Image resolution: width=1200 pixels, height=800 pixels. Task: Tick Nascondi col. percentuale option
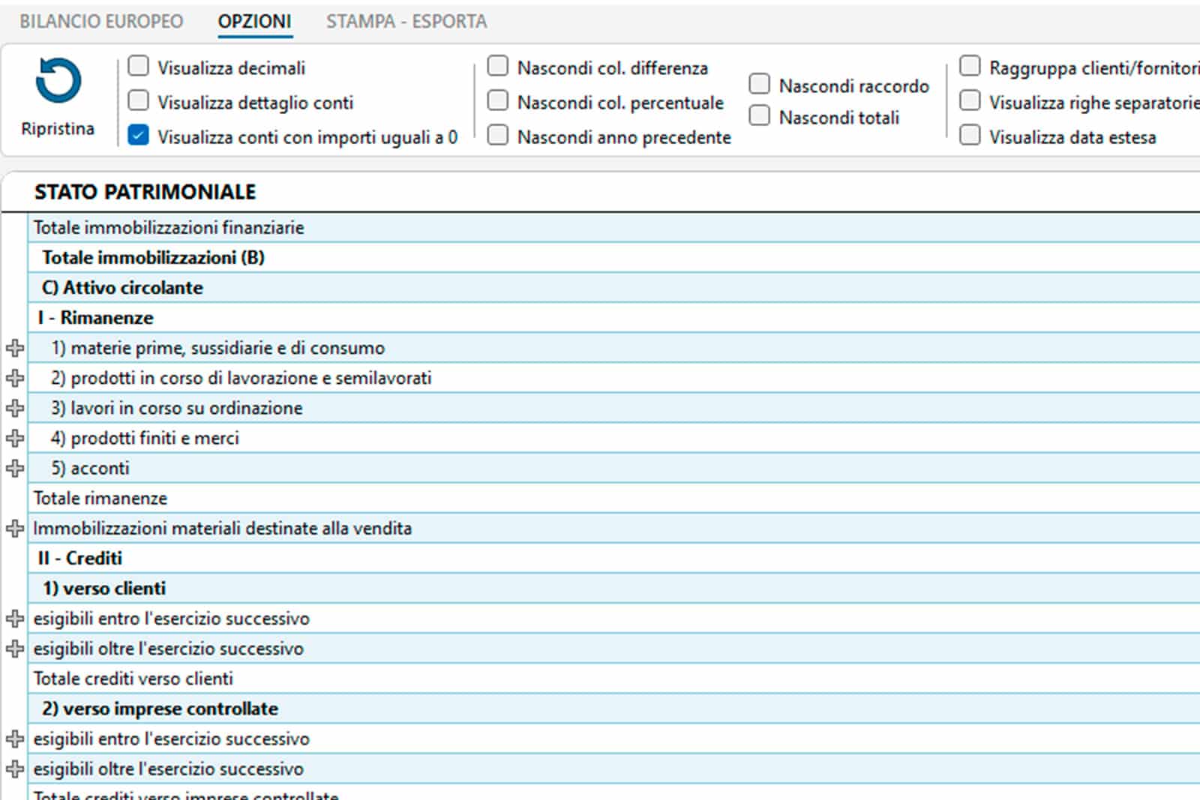(498, 101)
